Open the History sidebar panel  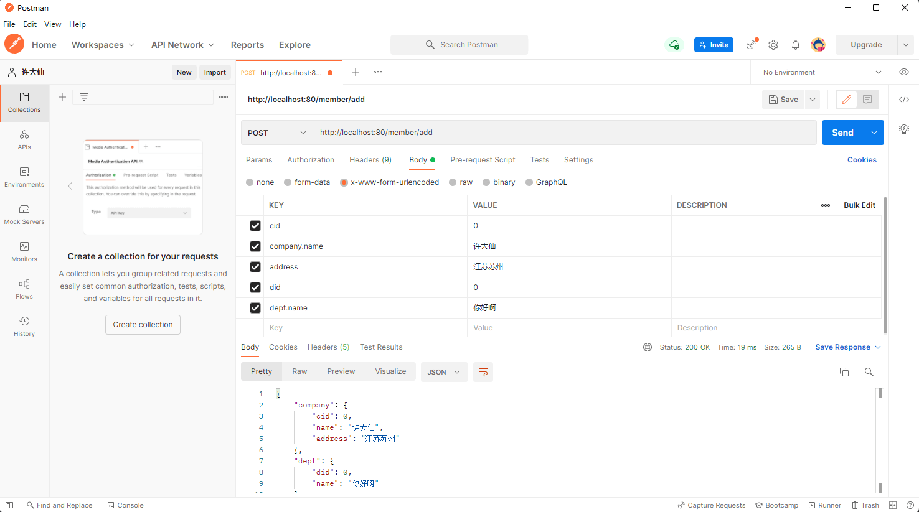click(x=24, y=327)
